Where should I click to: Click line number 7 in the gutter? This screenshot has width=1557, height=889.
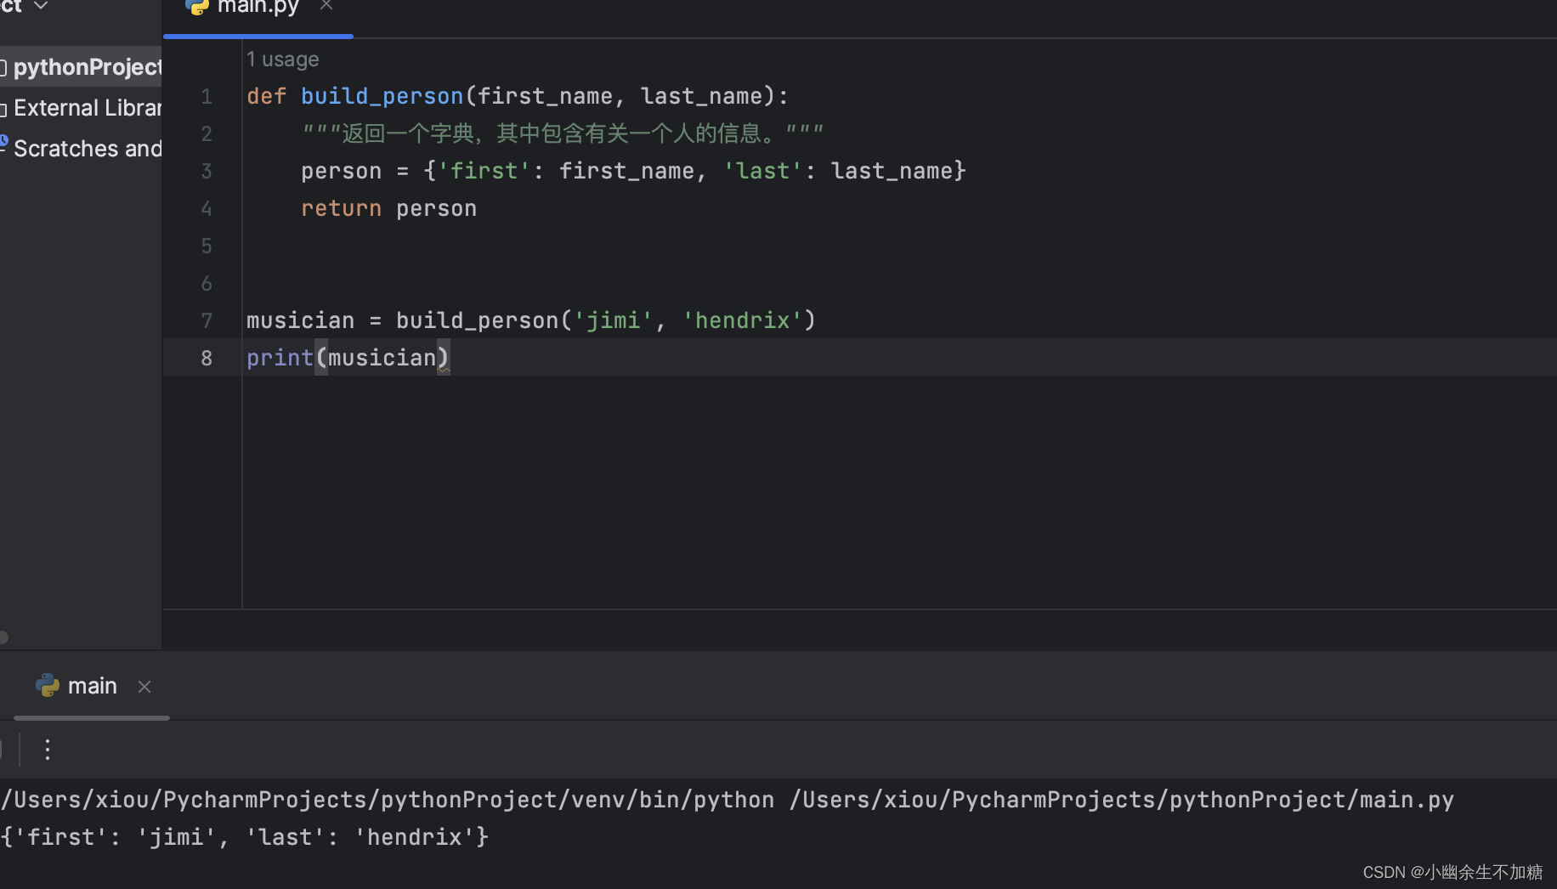[207, 321]
